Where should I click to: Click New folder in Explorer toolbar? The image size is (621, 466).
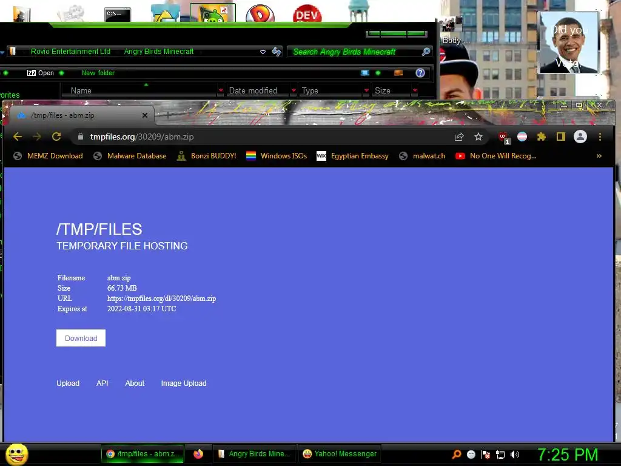[x=98, y=73]
